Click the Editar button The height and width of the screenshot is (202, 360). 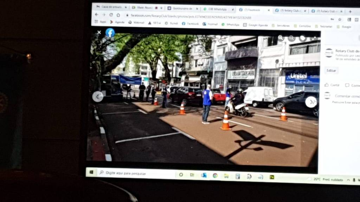click(331, 70)
